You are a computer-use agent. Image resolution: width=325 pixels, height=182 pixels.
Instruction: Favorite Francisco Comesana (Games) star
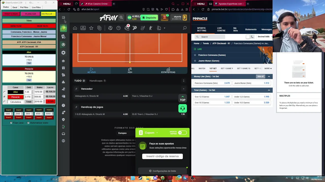tap(195, 55)
